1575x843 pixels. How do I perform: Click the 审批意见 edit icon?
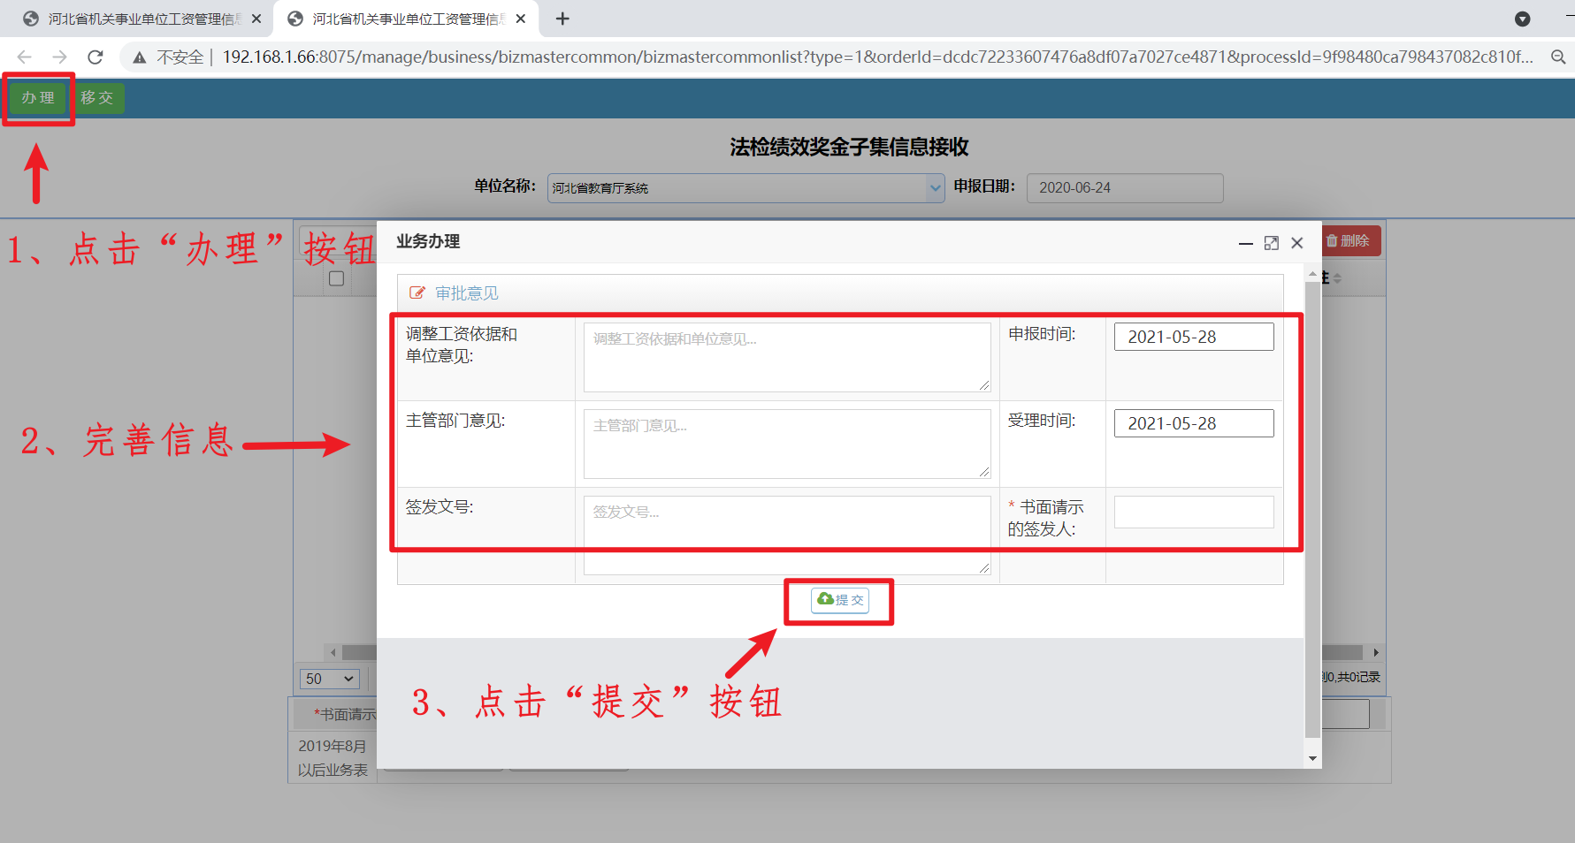click(417, 292)
